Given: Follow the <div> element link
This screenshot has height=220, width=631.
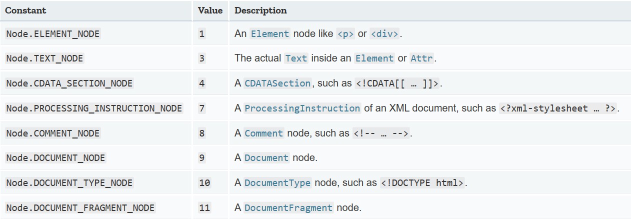Looking at the screenshot, I should point(384,34).
